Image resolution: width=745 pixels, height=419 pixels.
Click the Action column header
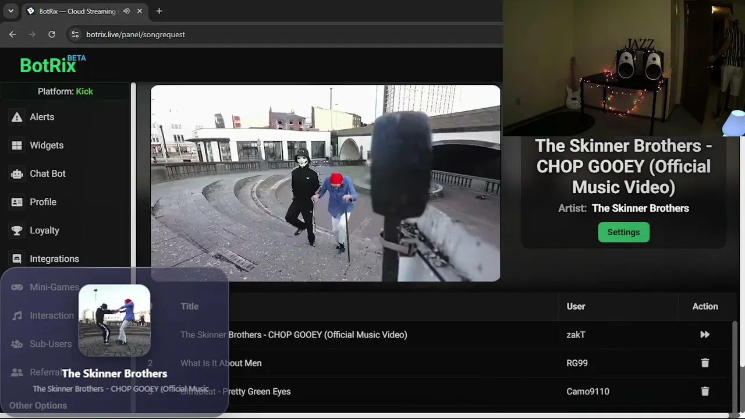(x=705, y=306)
